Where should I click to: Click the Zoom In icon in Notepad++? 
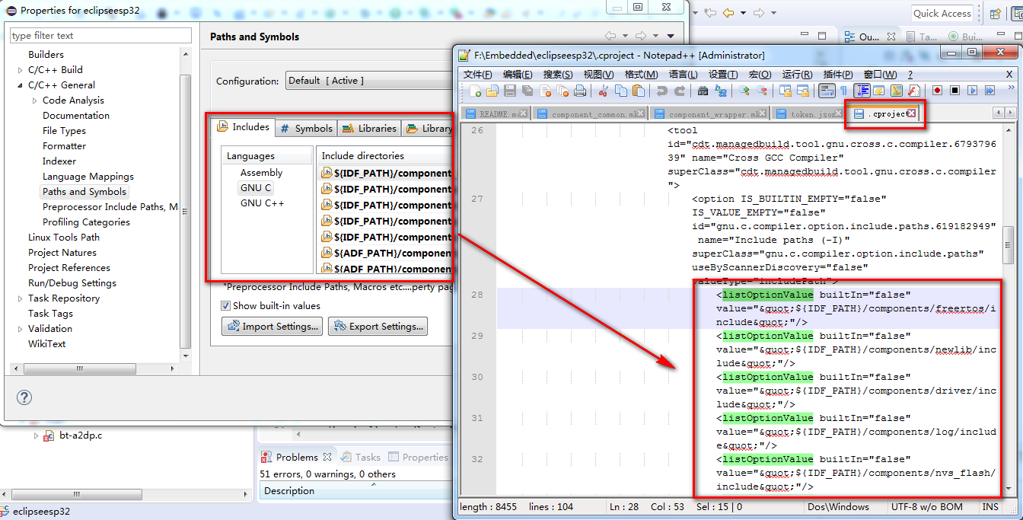[745, 91]
